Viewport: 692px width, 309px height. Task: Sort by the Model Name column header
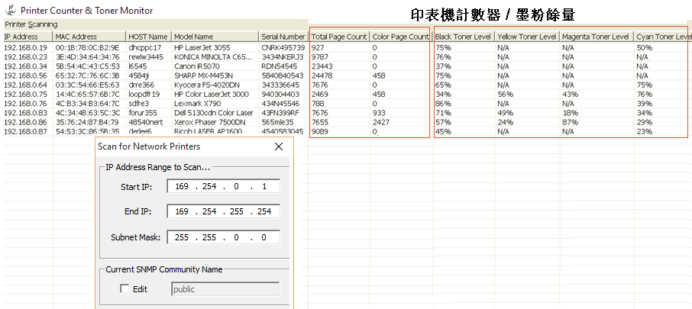click(215, 37)
